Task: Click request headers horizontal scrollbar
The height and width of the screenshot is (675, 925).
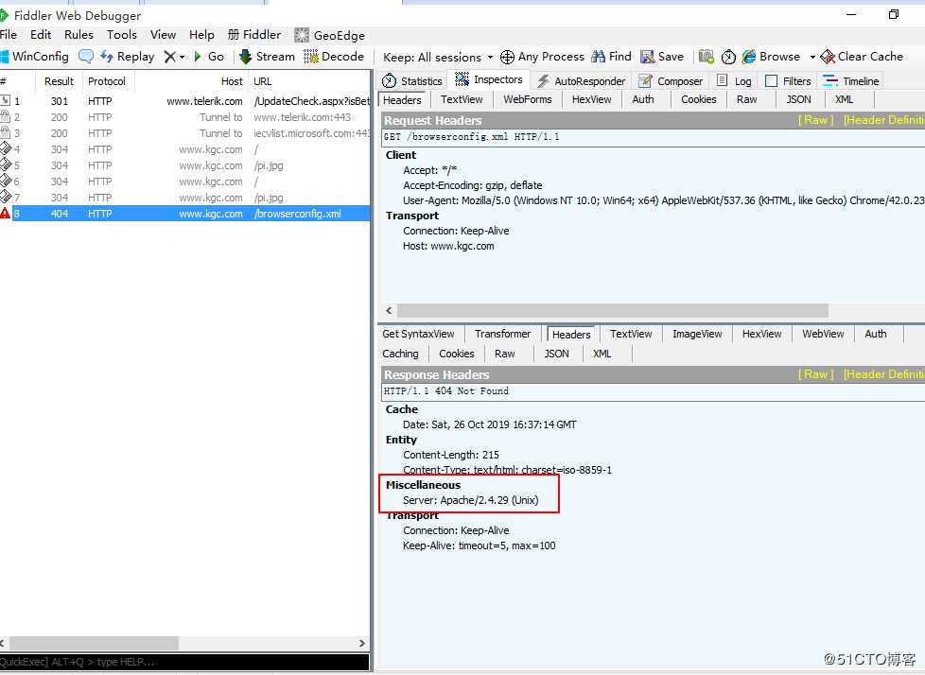Action: tap(612, 311)
